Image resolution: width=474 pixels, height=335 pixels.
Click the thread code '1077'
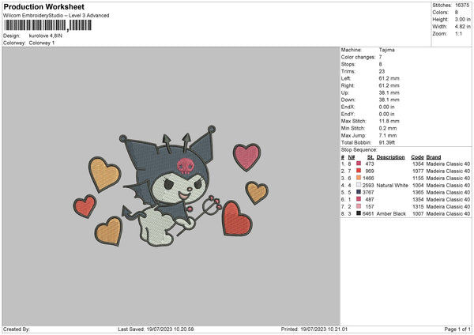(418, 171)
